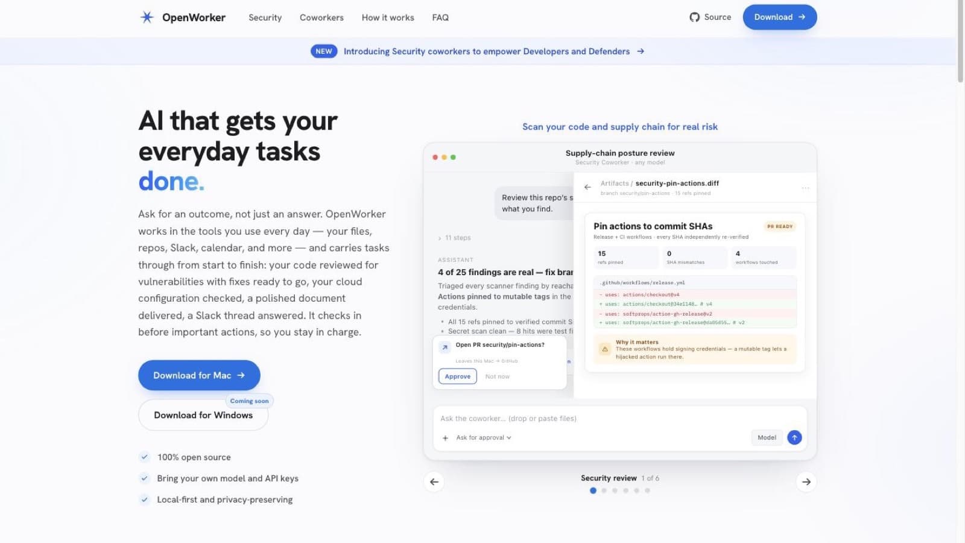
Task: Click the OpenWorker star logo icon
Action: click(147, 17)
